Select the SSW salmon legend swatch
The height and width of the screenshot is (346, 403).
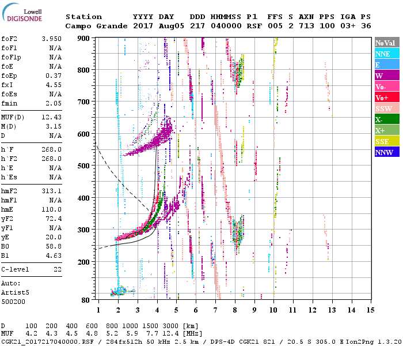click(x=387, y=108)
